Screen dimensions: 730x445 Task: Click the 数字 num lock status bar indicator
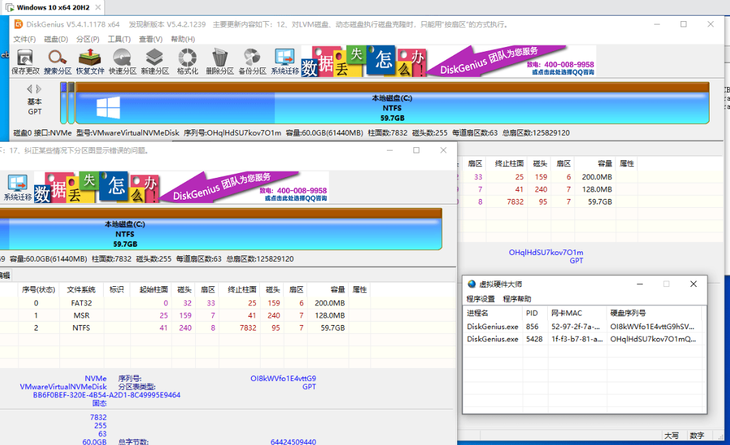coord(697,435)
